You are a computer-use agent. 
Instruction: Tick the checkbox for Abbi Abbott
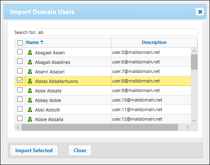[20, 109]
